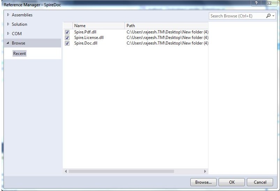Uncheck the Spire.Doc.dll checkbox
Image resolution: width=280 pixels, height=191 pixels.
tap(67, 43)
